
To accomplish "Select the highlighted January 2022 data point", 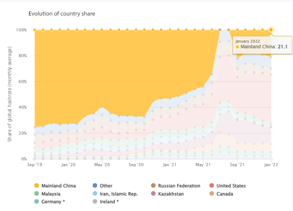I will click(271, 30).
